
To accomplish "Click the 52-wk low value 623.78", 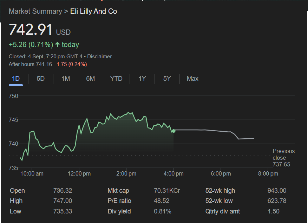I will 277,201.
